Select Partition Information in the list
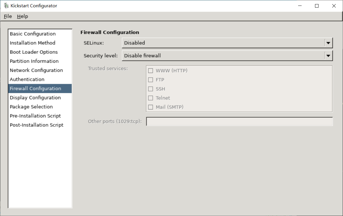Screen dimensions: 343x216 (x=40, y=61)
